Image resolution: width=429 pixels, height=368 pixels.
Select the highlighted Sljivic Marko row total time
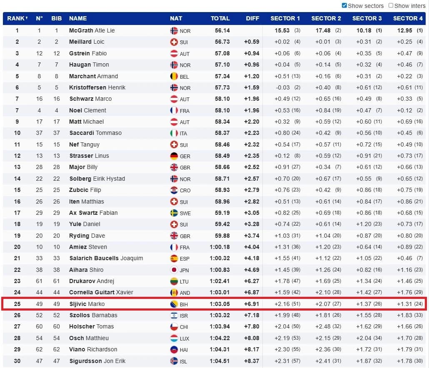click(x=219, y=304)
